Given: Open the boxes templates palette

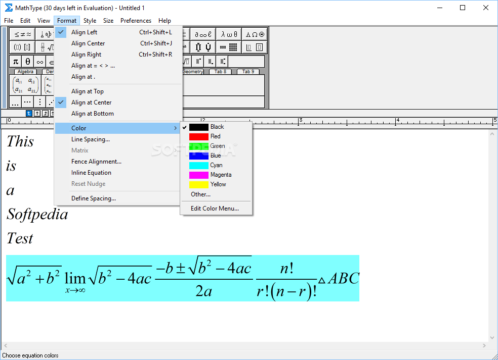Looking at the screenshot, I should [x=255, y=47].
